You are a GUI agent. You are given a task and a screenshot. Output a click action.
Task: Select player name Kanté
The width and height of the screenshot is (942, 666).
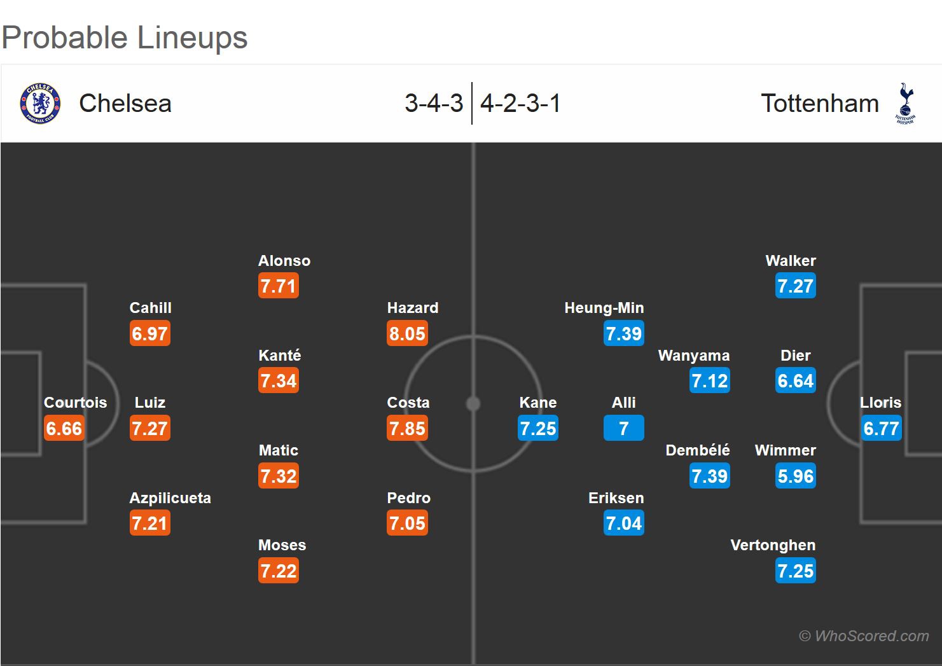[x=280, y=356]
